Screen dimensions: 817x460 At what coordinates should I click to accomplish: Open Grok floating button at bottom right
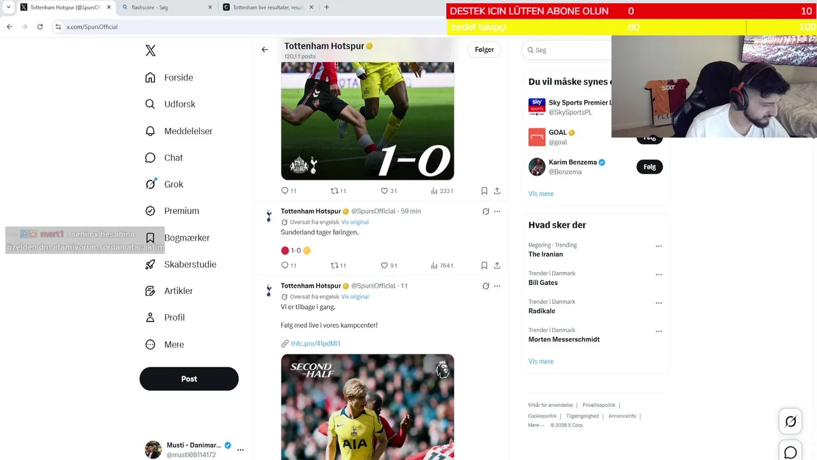point(790,422)
